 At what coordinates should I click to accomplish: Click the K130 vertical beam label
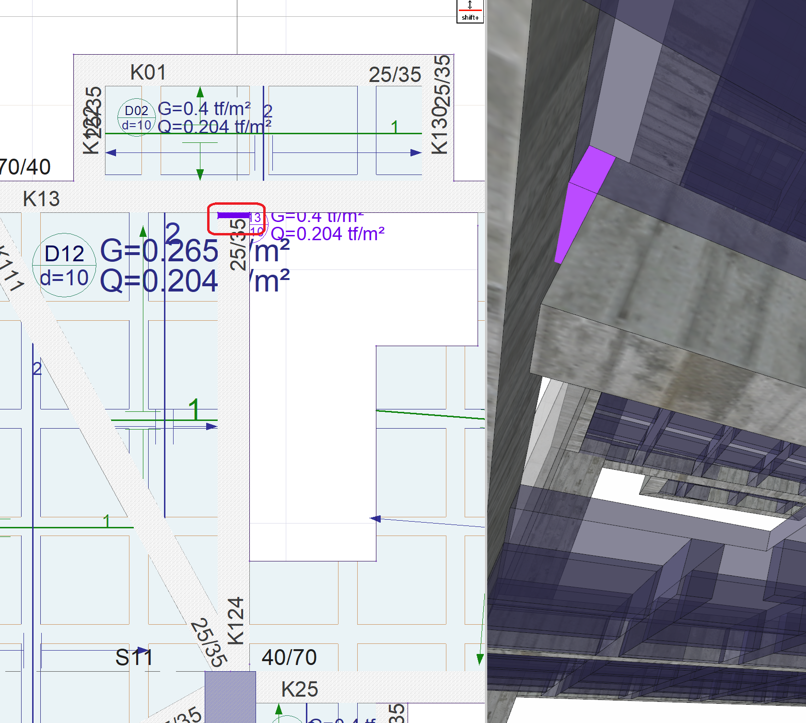point(440,130)
